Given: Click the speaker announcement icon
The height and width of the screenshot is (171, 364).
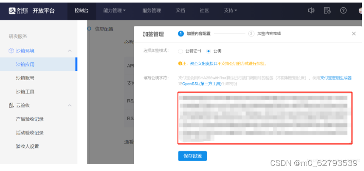Looking at the screenshot, I should tap(311, 11).
